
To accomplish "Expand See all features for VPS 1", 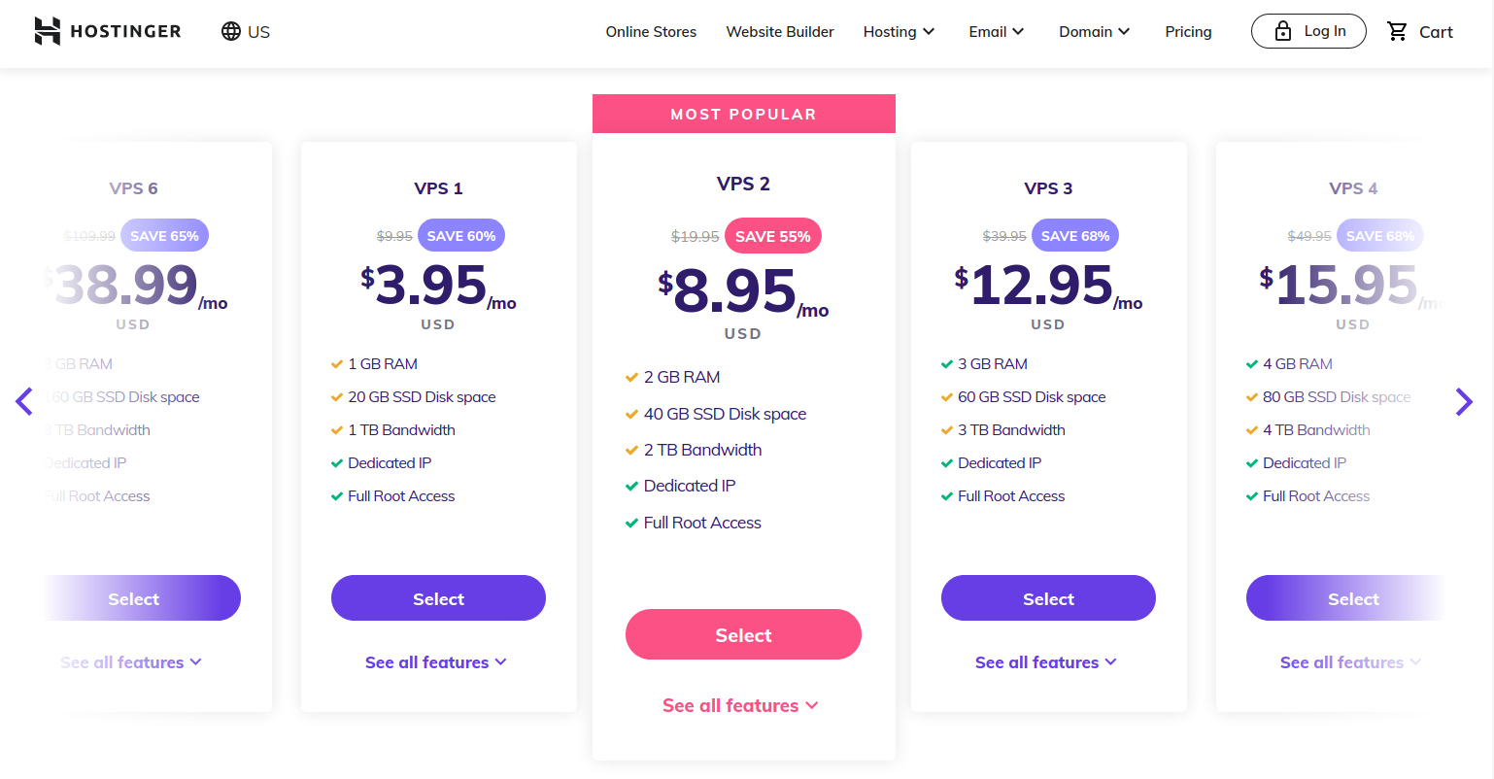I will tap(436, 662).
